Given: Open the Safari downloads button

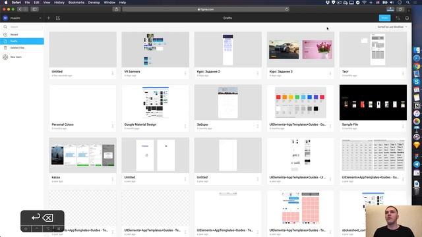Looking at the screenshot, I should click(390, 9).
